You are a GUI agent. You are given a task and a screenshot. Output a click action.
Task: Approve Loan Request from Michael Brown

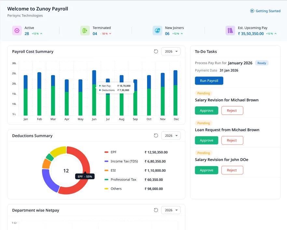pos(206,140)
